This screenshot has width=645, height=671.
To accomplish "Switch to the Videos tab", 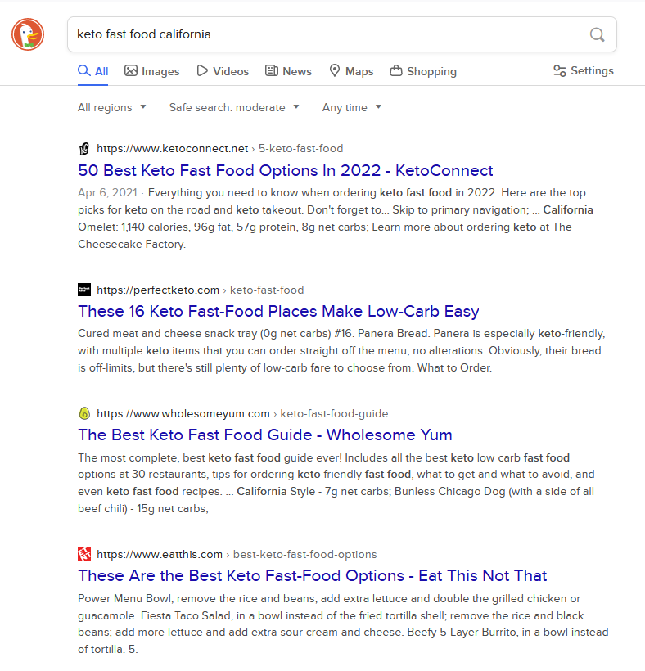I will [223, 71].
